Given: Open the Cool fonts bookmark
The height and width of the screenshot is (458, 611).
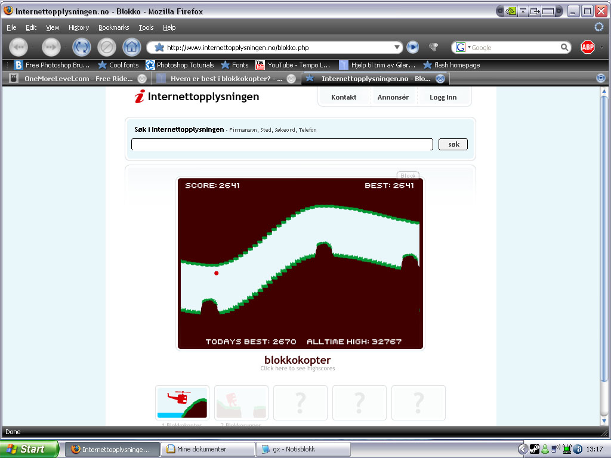Looking at the screenshot, I should pos(119,65).
